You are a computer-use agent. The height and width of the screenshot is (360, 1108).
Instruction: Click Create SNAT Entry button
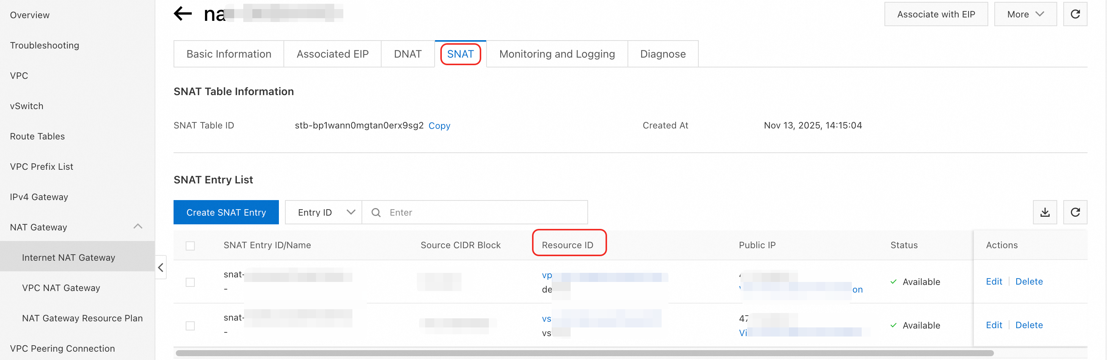pyautogui.click(x=226, y=213)
